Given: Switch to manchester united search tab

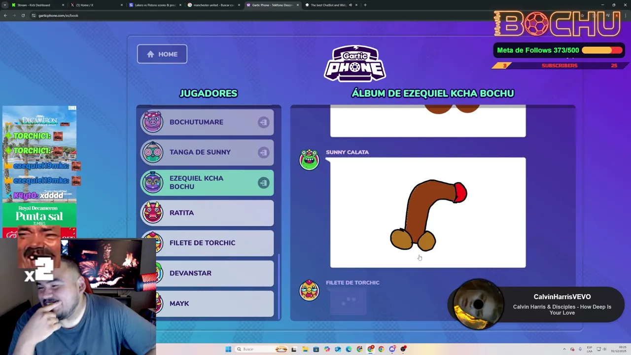Looking at the screenshot, I should 213,5.
